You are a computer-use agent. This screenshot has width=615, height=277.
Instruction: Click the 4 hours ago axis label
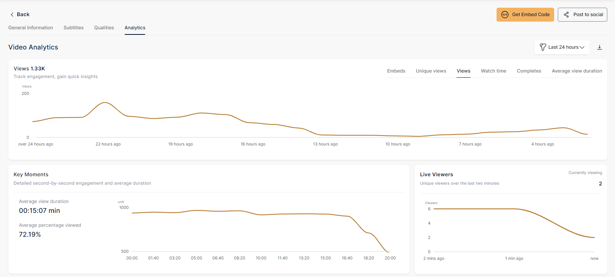(543, 144)
